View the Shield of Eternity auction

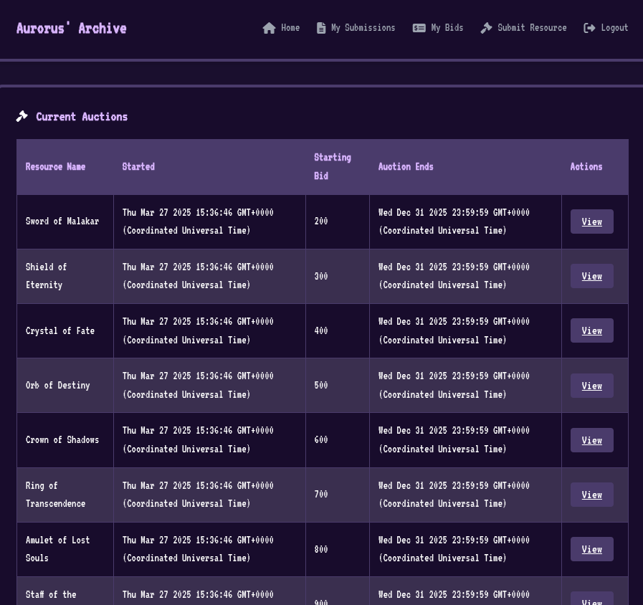pyautogui.click(x=591, y=276)
